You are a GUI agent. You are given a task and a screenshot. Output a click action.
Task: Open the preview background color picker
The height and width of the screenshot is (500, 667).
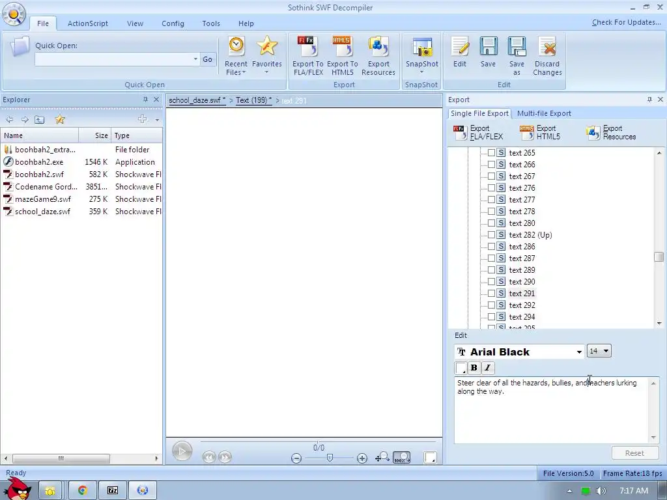(x=430, y=458)
